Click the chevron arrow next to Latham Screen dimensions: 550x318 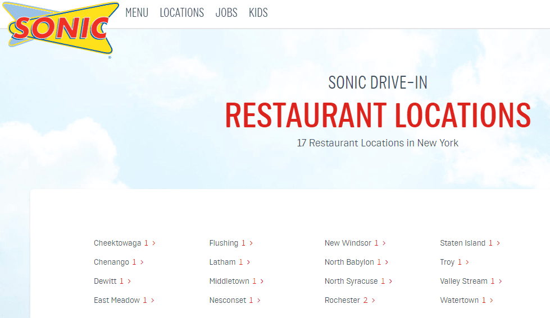pos(248,262)
